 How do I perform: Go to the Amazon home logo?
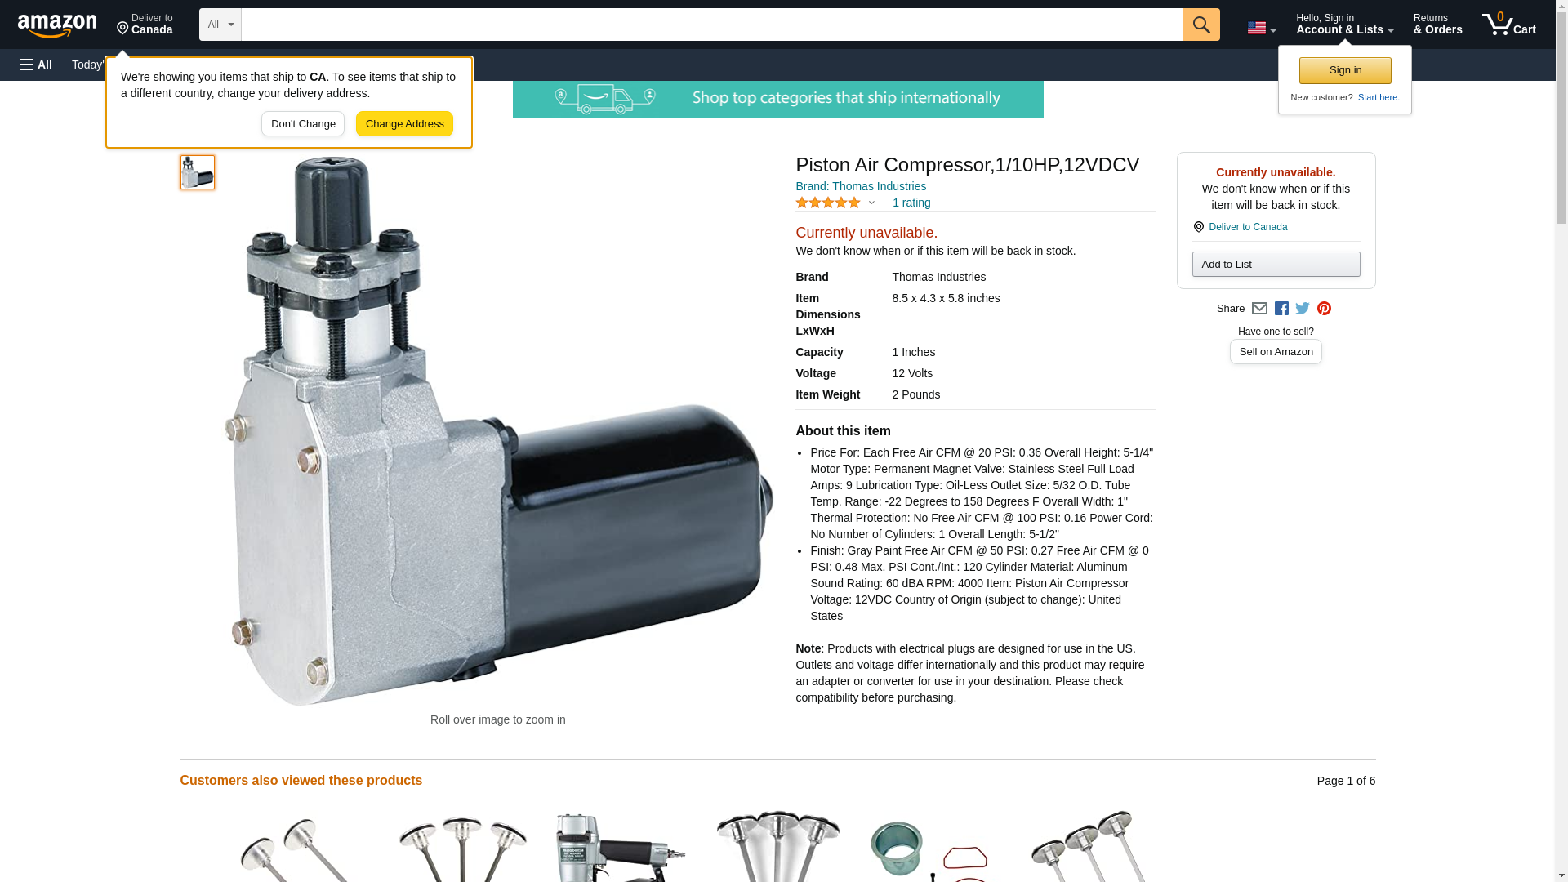(x=57, y=25)
